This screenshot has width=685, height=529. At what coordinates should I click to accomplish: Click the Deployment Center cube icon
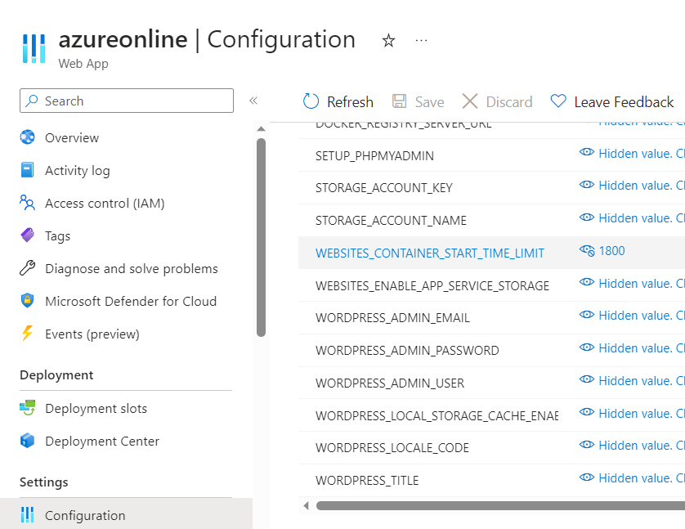[27, 441]
